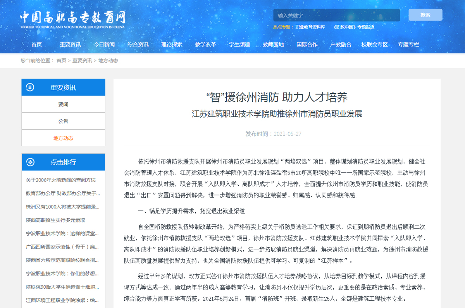Screen dimensions: 465x308
Task: Click the 点击排行 sidebar header icon
Action: pyautogui.click(x=30, y=162)
